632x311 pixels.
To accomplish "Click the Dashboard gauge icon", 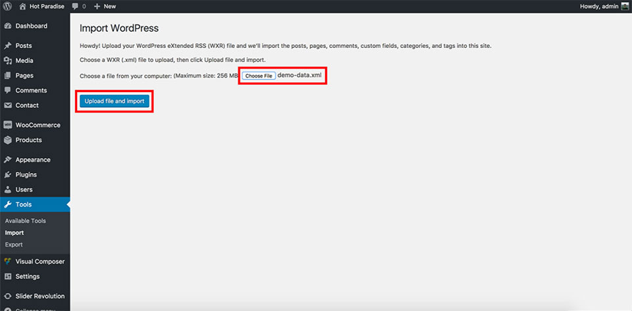I will pos(8,26).
